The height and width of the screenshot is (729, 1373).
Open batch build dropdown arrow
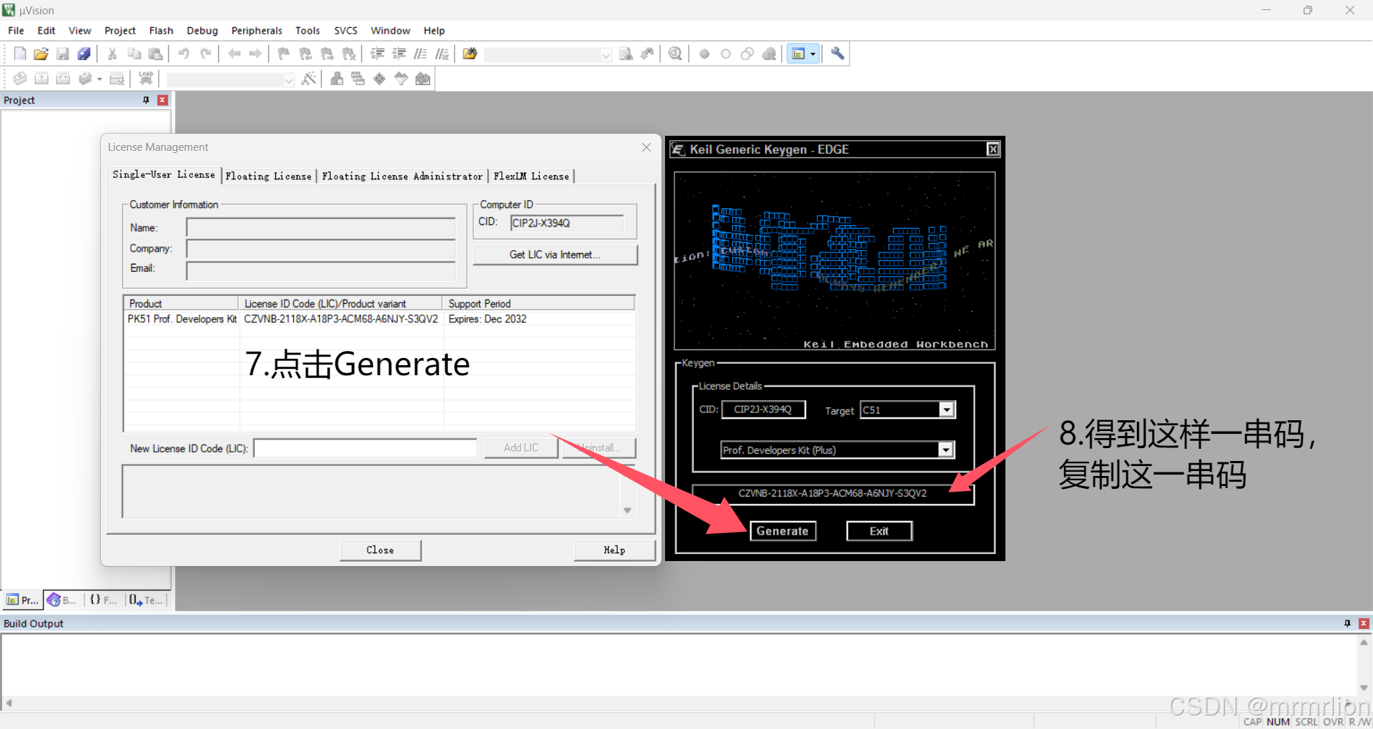[99, 79]
